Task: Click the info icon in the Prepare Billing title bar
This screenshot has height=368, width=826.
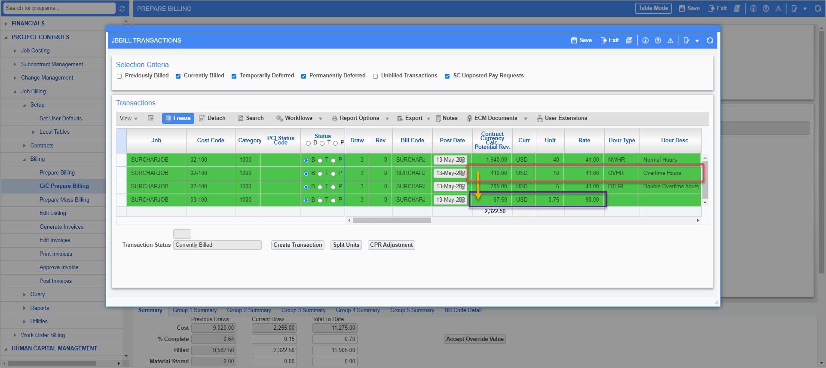Action: pyautogui.click(x=753, y=9)
